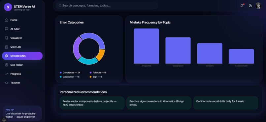Viewport: 266px width, 122px height.
Task: Click the 'Electrochem' axis label
Action: [241, 66]
